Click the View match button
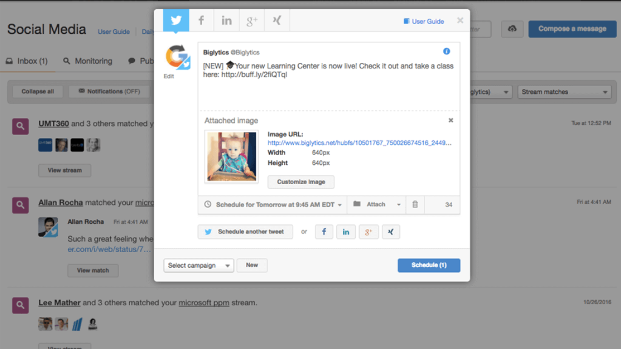This screenshot has height=349, width=621. click(93, 271)
